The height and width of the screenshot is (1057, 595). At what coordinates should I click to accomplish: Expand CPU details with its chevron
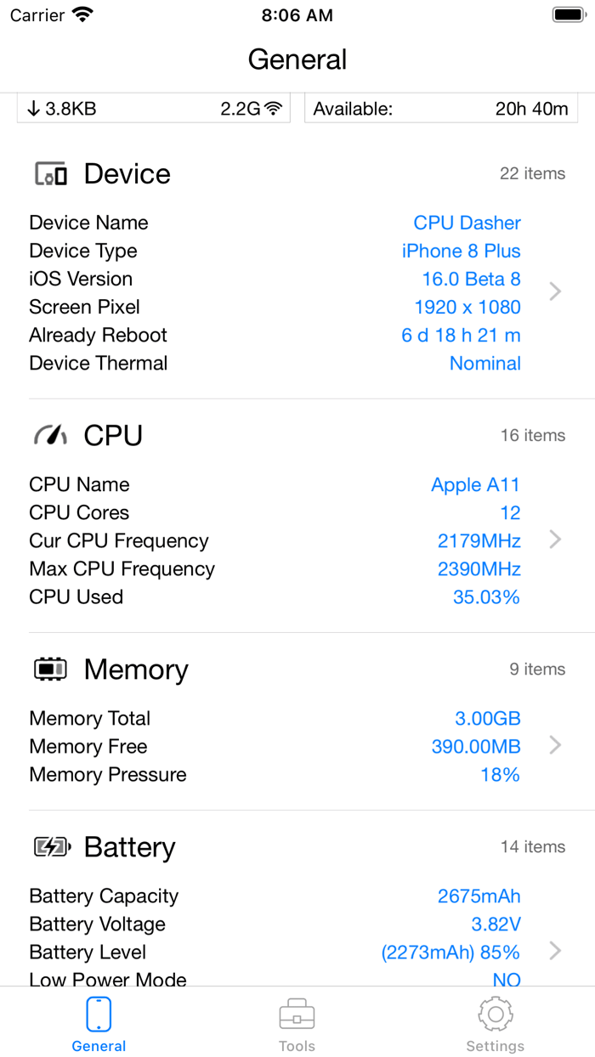pyautogui.click(x=554, y=540)
